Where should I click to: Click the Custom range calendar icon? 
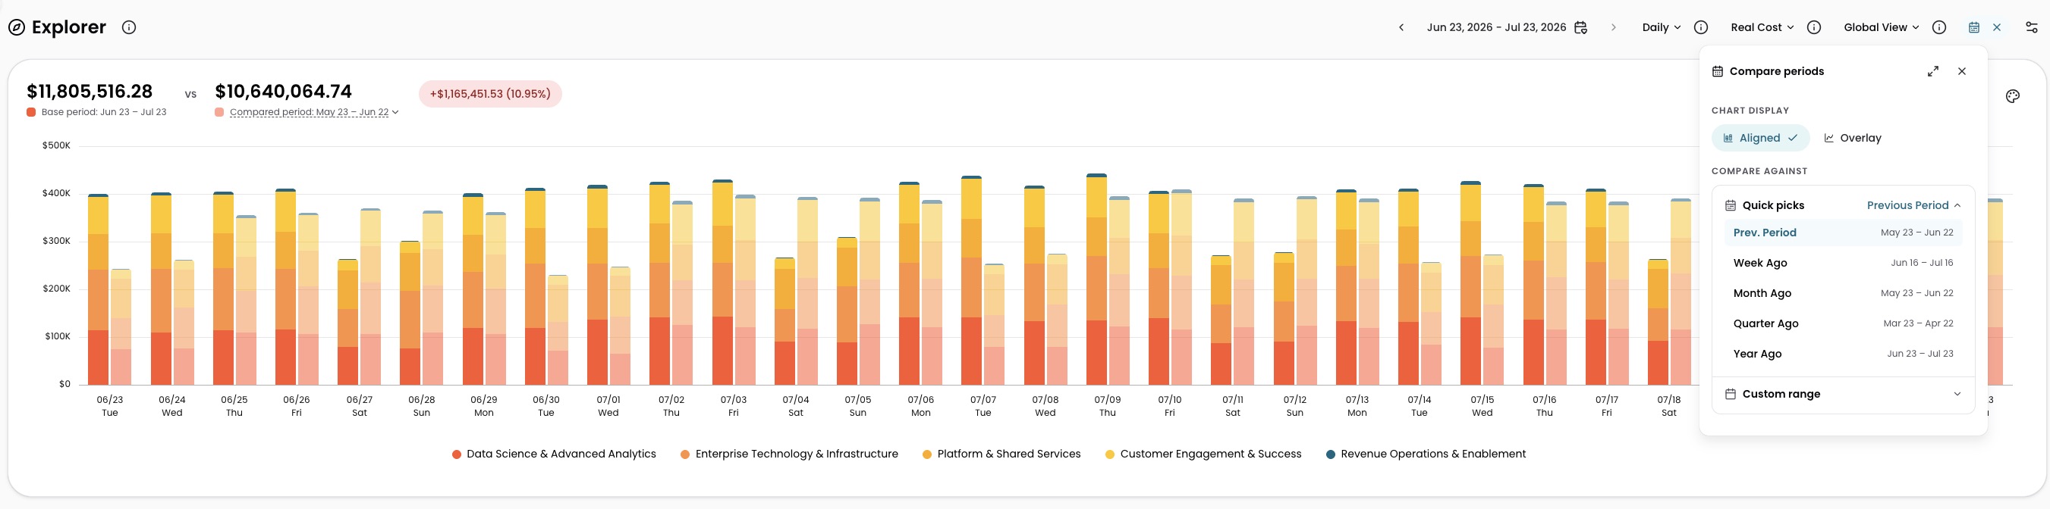point(1730,394)
